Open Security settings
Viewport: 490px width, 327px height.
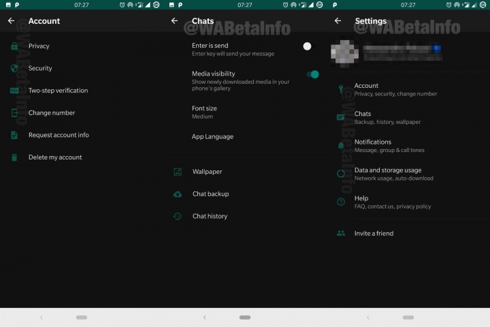click(82, 68)
